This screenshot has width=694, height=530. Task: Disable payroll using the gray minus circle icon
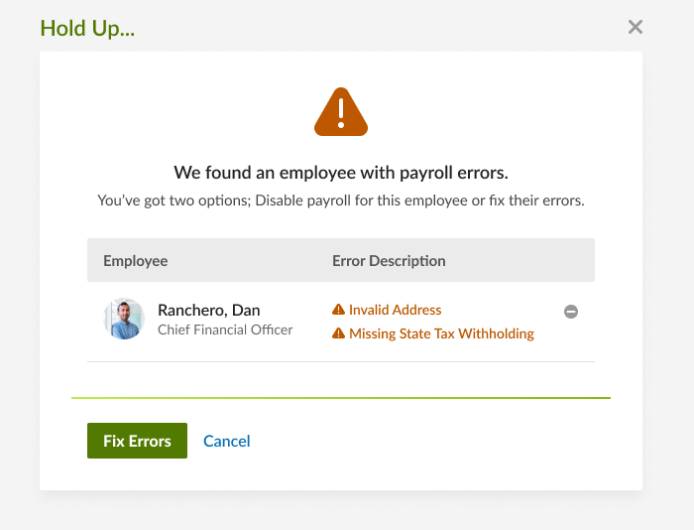coord(571,312)
